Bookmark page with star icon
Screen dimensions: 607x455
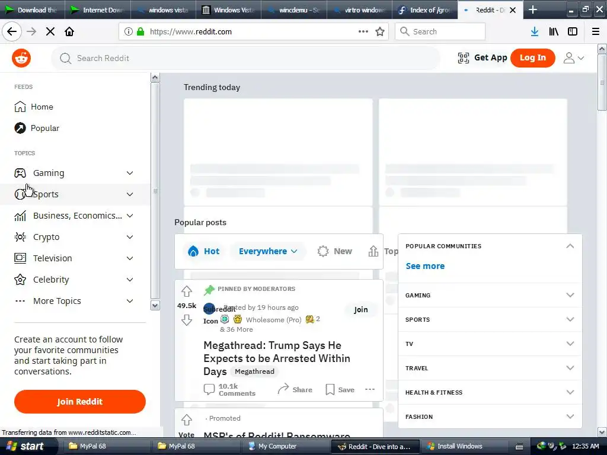coord(380,31)
